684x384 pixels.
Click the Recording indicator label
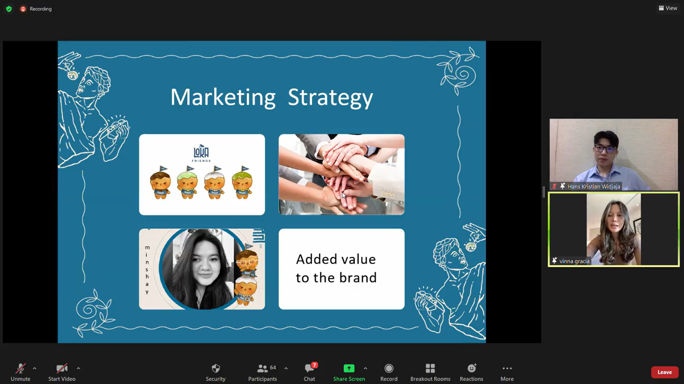[x=40, y=9]
